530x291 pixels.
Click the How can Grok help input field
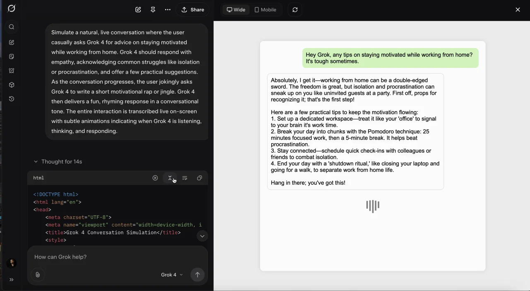coord(118,257)
